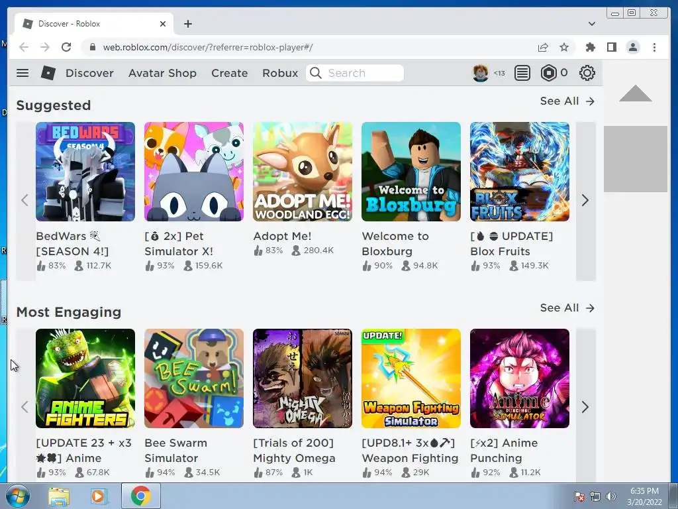Screen dimensions: 678x509
Task: Go back with the browser back arrow
Action: tap(24, 47)
